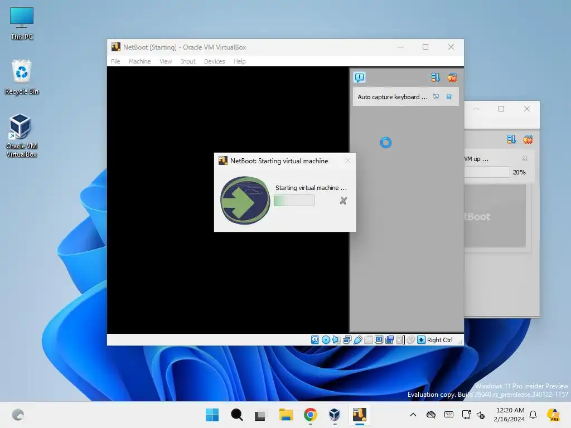
Task: Click delete finished notifications icon in background window
Action: pyautogui.click(x=528, y=139)
